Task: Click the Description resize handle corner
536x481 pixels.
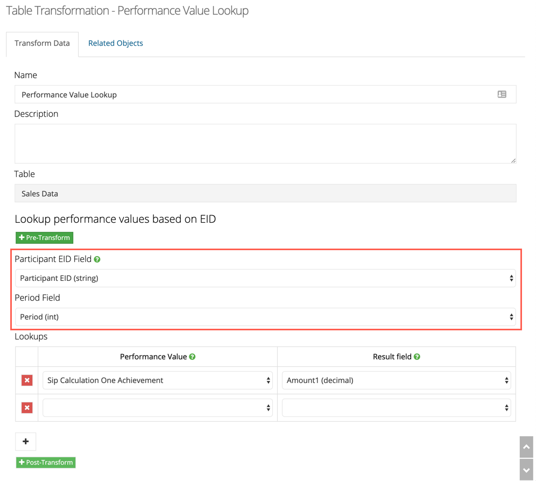Action: click(x=513, y=161)
